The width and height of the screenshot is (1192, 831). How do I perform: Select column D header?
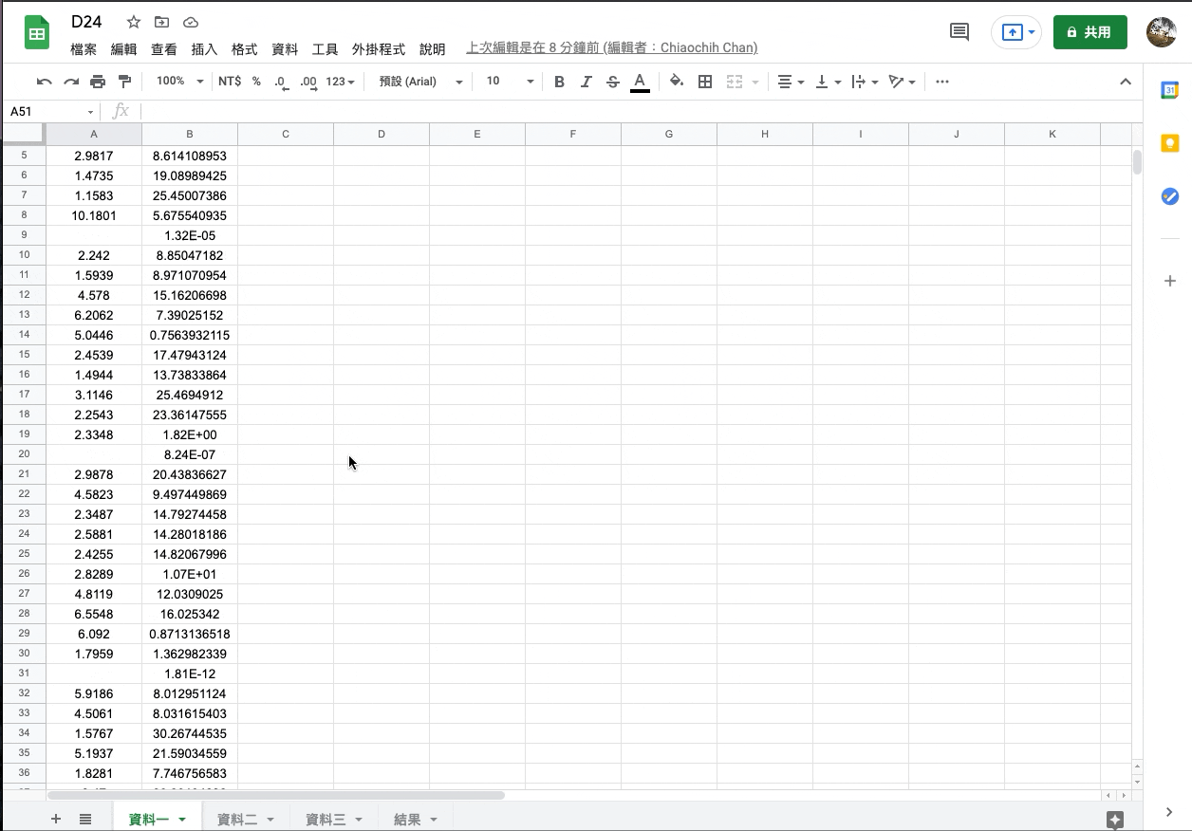point(382,134)
